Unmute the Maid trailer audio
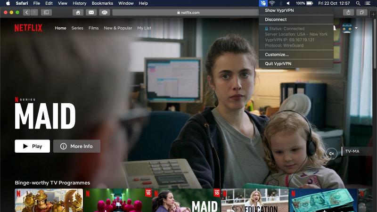Viewport: 377px width, 212px height. (x=332, y=154)
